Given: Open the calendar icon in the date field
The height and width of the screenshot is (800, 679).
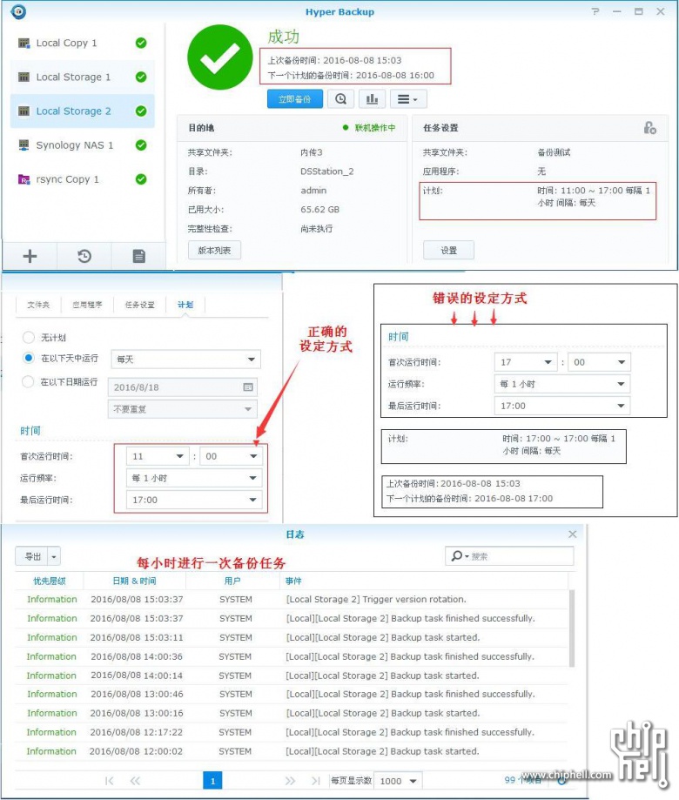Looking at the screenshot, I should (x=248, y=387).
